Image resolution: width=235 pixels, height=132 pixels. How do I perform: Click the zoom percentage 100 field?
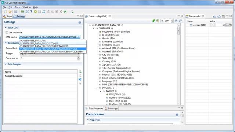(167, 21)
